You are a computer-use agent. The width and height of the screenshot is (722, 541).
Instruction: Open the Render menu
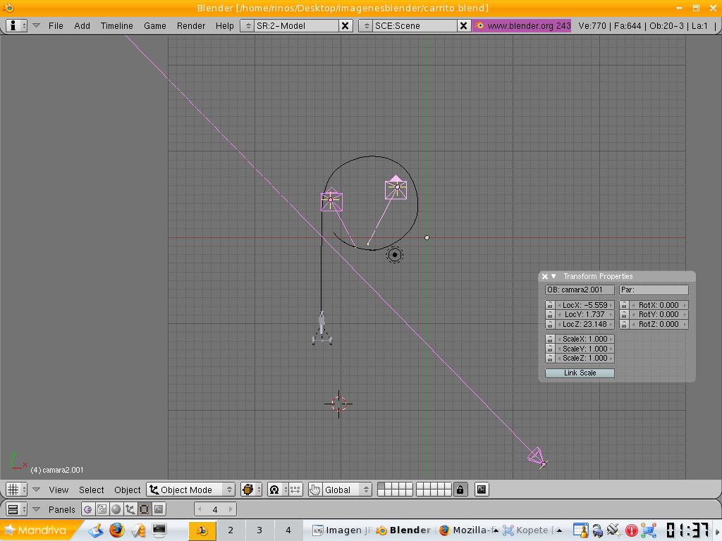point(190,25)
